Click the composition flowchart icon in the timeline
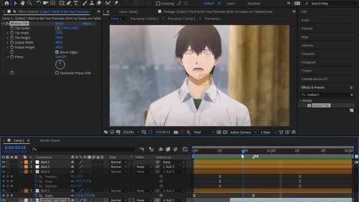This screenshot has height=202, width=359. pos(142,149)
